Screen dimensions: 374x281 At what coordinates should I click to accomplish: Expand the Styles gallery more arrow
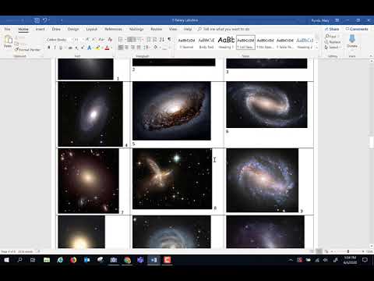(316, 48)
